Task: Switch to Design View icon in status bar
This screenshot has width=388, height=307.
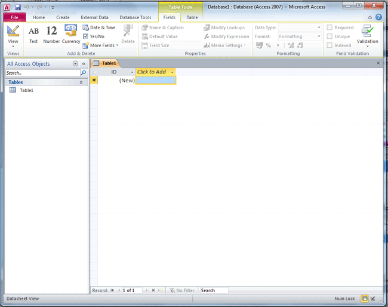Action: click(372, 299)
